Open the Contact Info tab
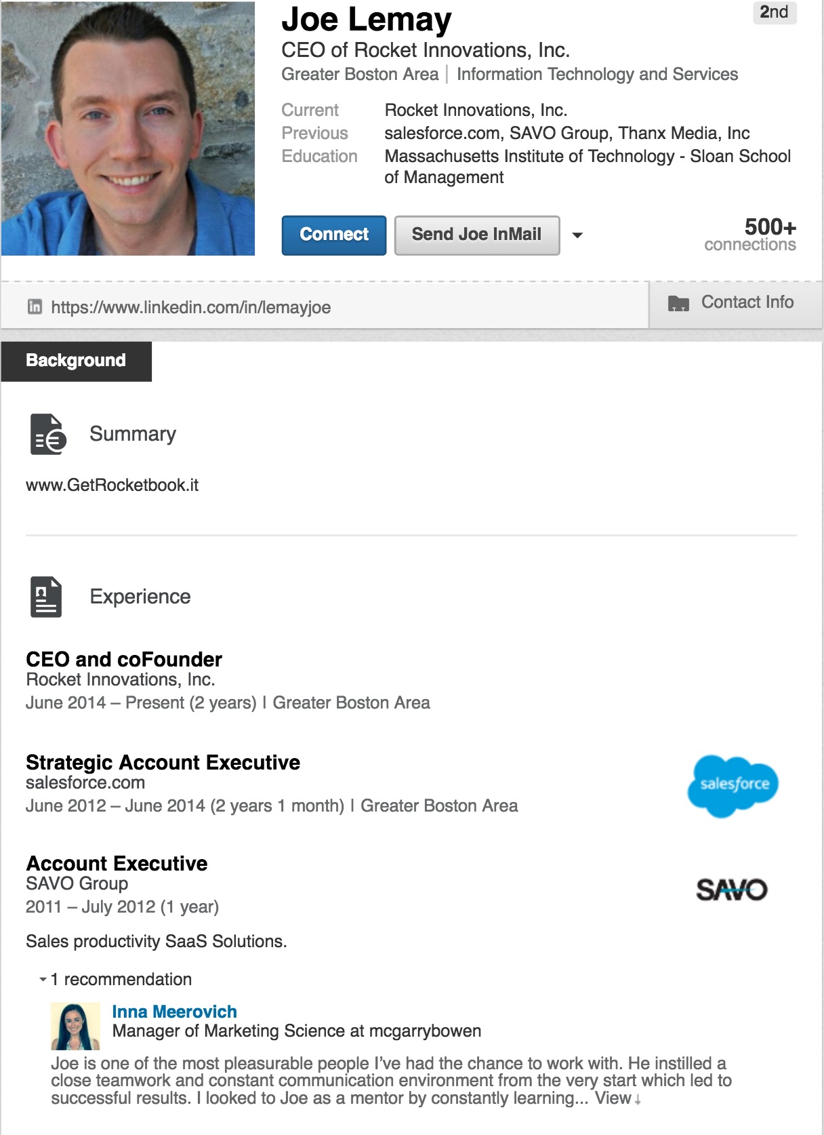 pos(747,302)
